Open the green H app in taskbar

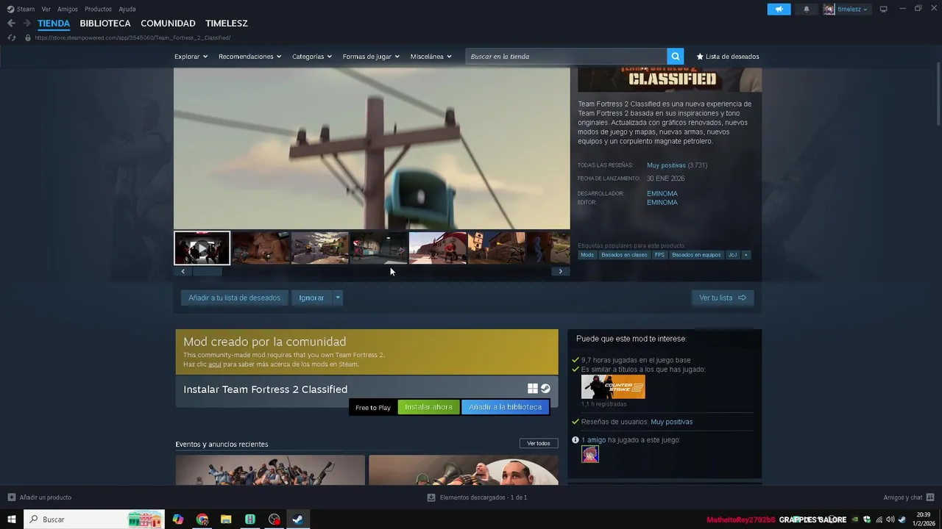(250, 519)
